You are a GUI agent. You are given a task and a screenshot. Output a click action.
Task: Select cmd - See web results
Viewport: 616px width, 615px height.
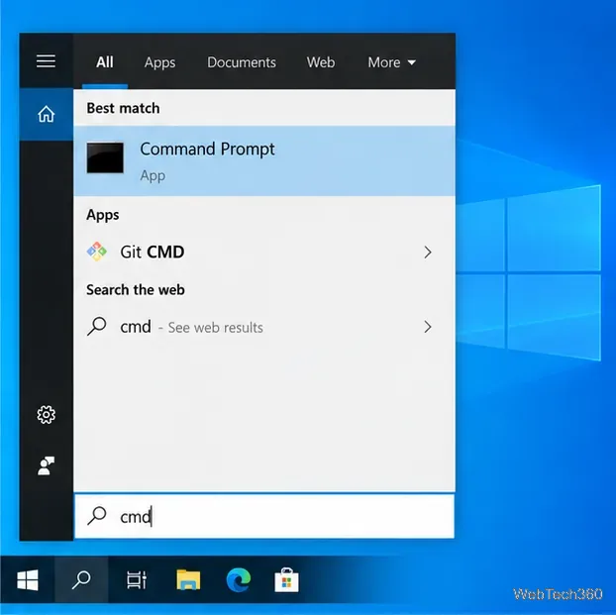(264, 327)
